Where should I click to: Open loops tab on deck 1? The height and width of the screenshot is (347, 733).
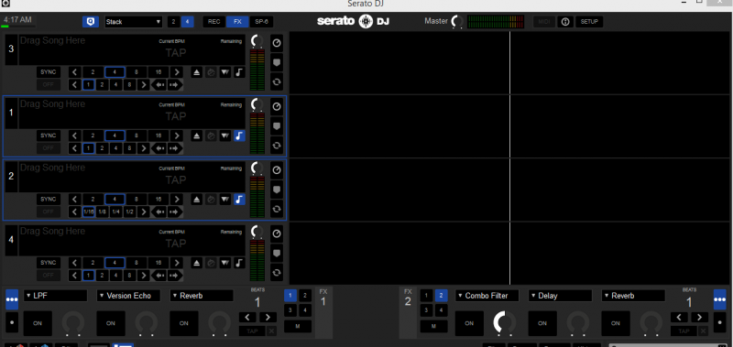277,145
